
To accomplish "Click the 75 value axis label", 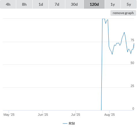I will (132, 40).
